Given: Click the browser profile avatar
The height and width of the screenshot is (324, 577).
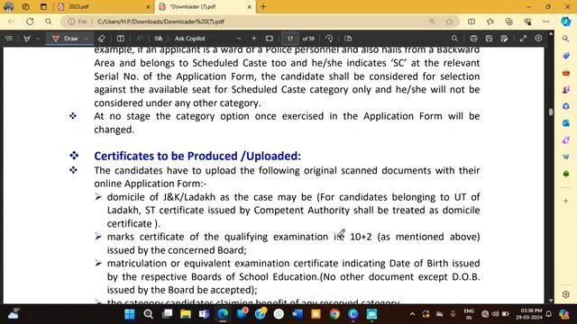Looking at the screenshot, I should click(8, 6).
